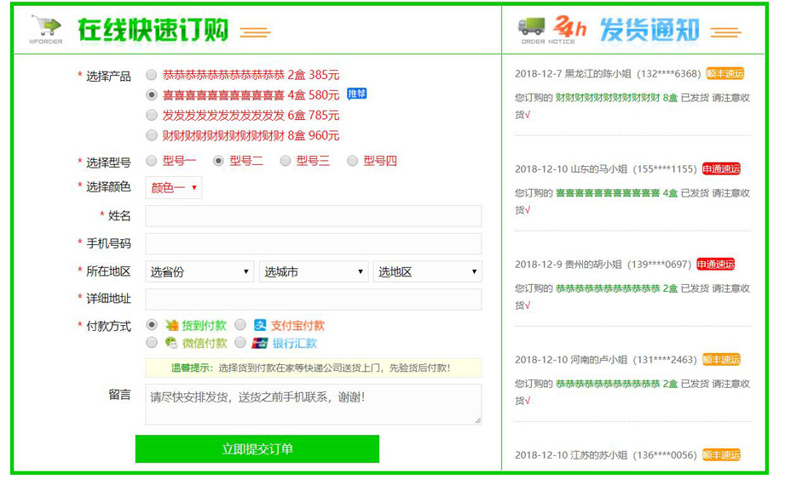Screen dimensions: 791x502
Task: Click the red 申通速运 courier tag for 马小姐
Action: tap(720, 168)
